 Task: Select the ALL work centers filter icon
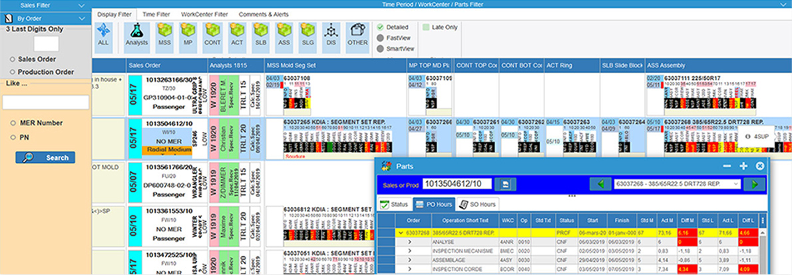point(104,37)
